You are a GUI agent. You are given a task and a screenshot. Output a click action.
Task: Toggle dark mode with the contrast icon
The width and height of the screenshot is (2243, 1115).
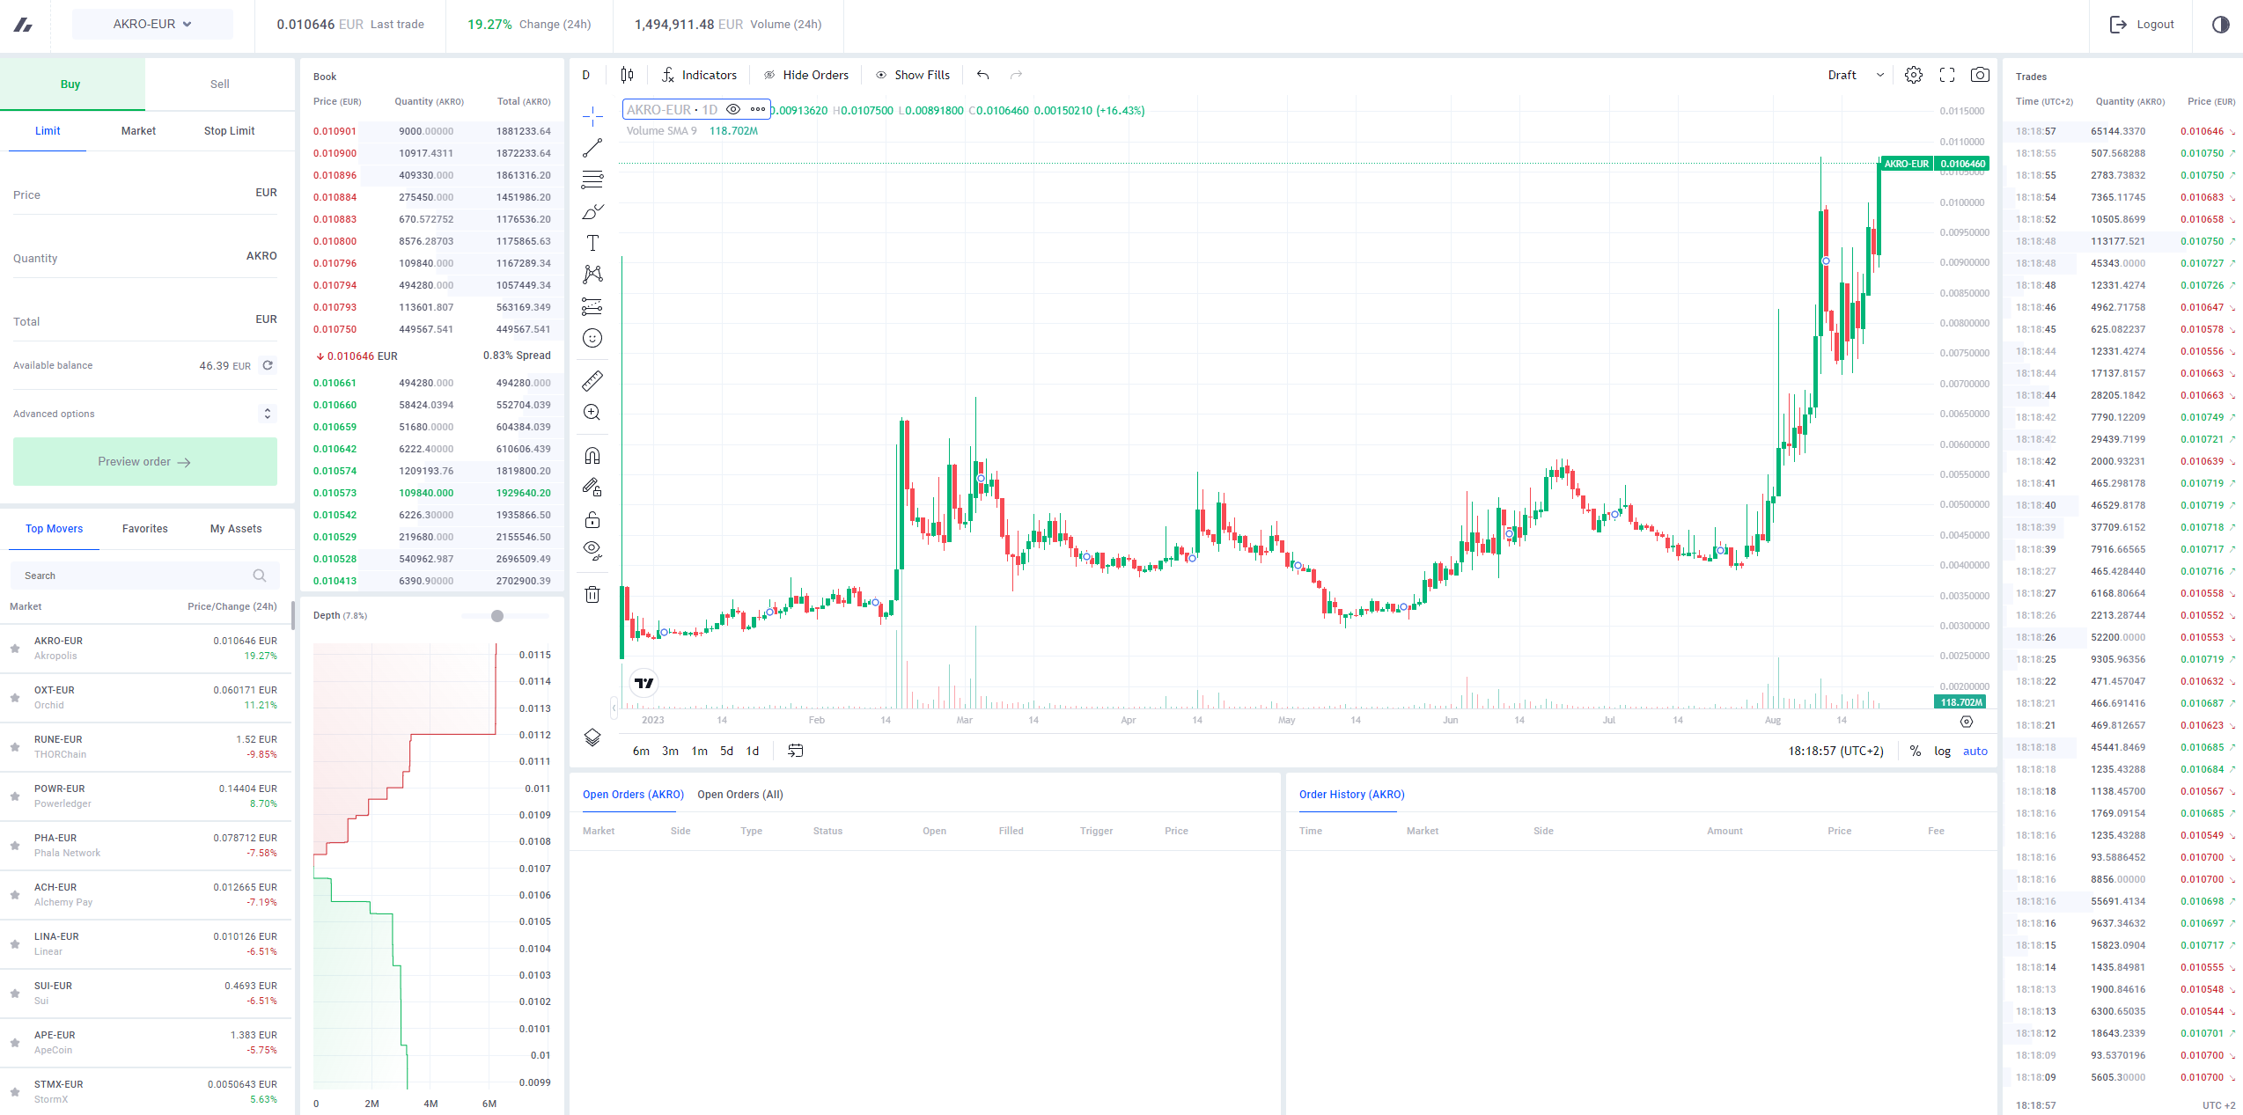[2220, 25]
